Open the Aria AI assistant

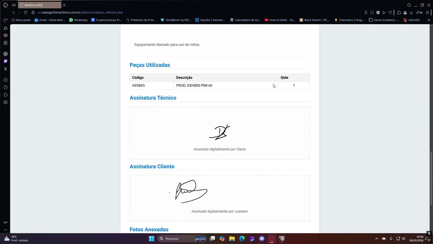419,13
